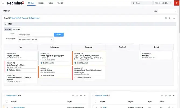This screenshot has height=108, width=180.
Task: Click avatar icon on Feature #5 card
Action: (x=8, y=70)
